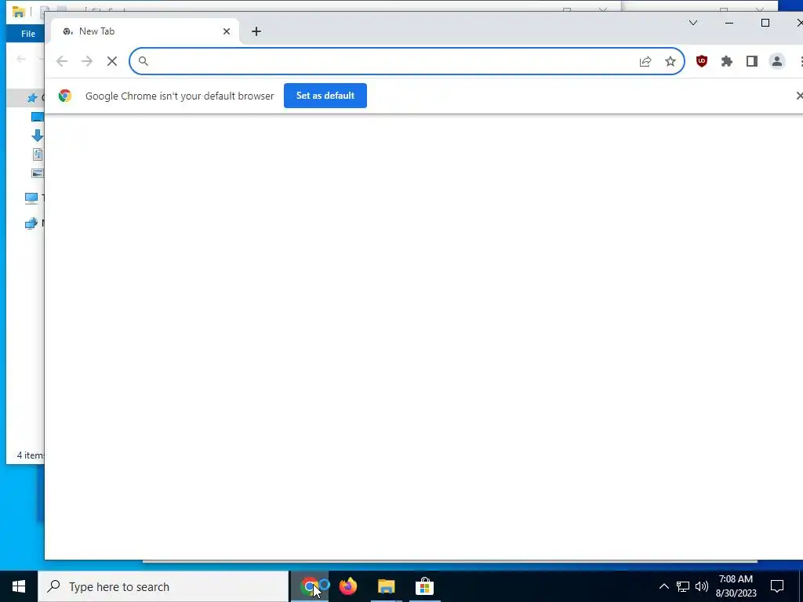Click the search magnifier in the address bar
The width and height of the screenshot is (803, 602).
pos(144,61)
